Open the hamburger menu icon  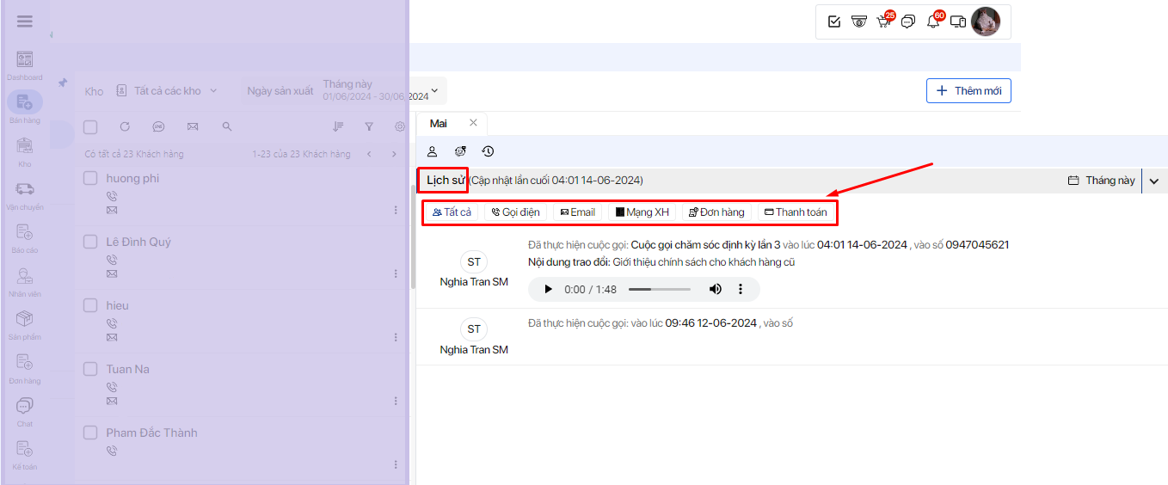(x=25, y=21)
